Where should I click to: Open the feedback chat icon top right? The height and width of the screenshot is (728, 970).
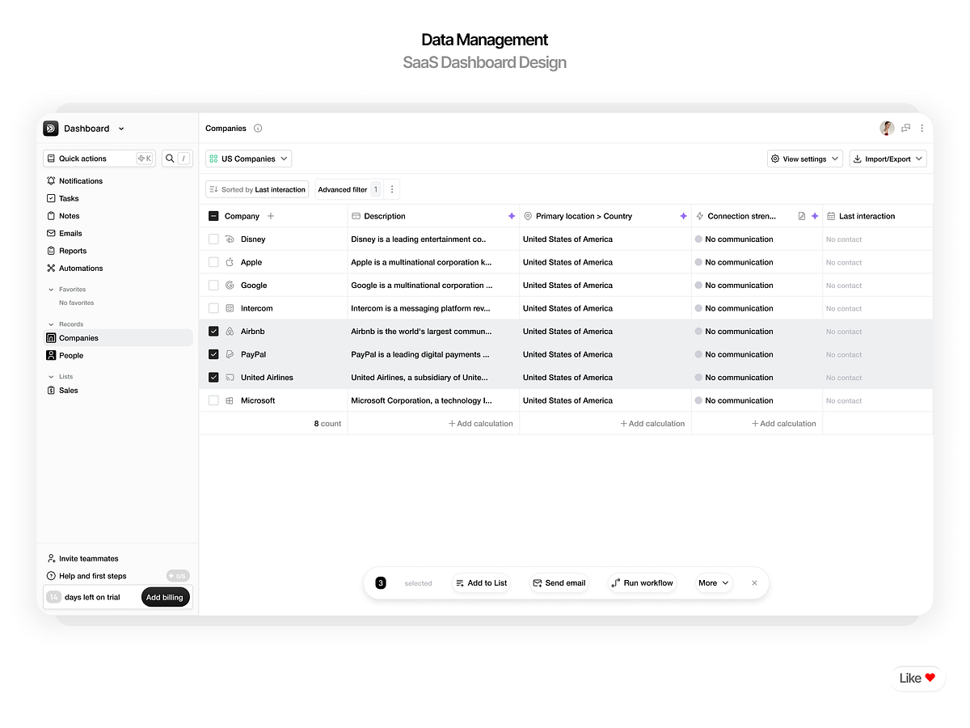coord(905,128)
